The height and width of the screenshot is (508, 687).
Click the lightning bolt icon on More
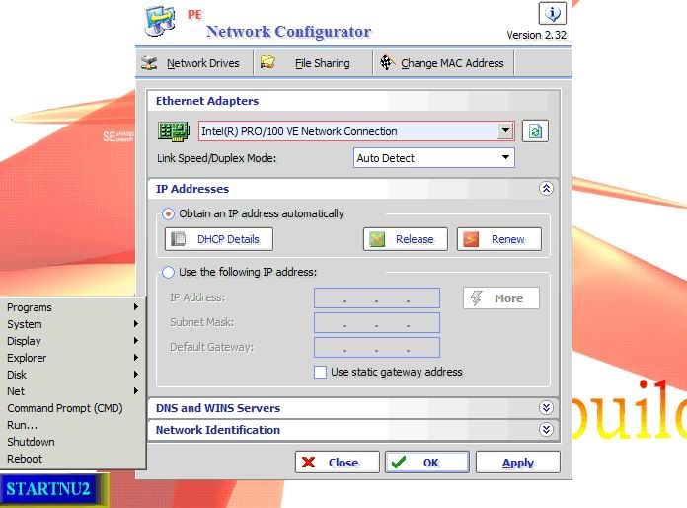[477, 298]
